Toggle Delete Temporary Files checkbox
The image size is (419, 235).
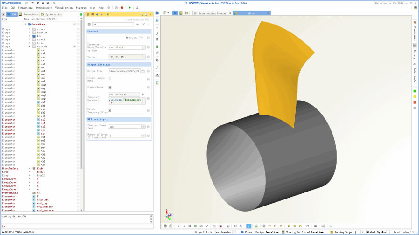pos(110,111)
